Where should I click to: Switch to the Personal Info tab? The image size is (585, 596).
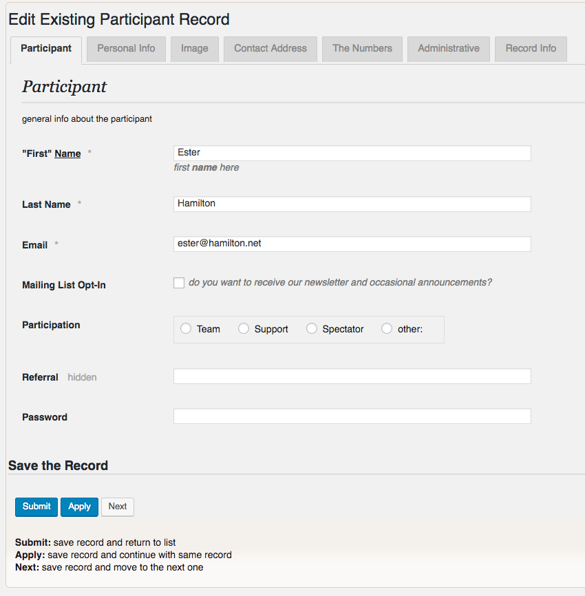[x=126, y=48]
